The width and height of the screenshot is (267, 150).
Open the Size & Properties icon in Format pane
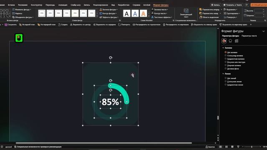pos(237,41)
